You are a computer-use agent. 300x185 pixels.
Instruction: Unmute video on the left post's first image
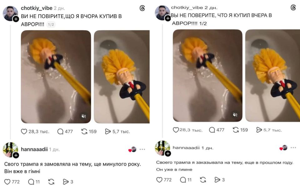coord(84,116)
